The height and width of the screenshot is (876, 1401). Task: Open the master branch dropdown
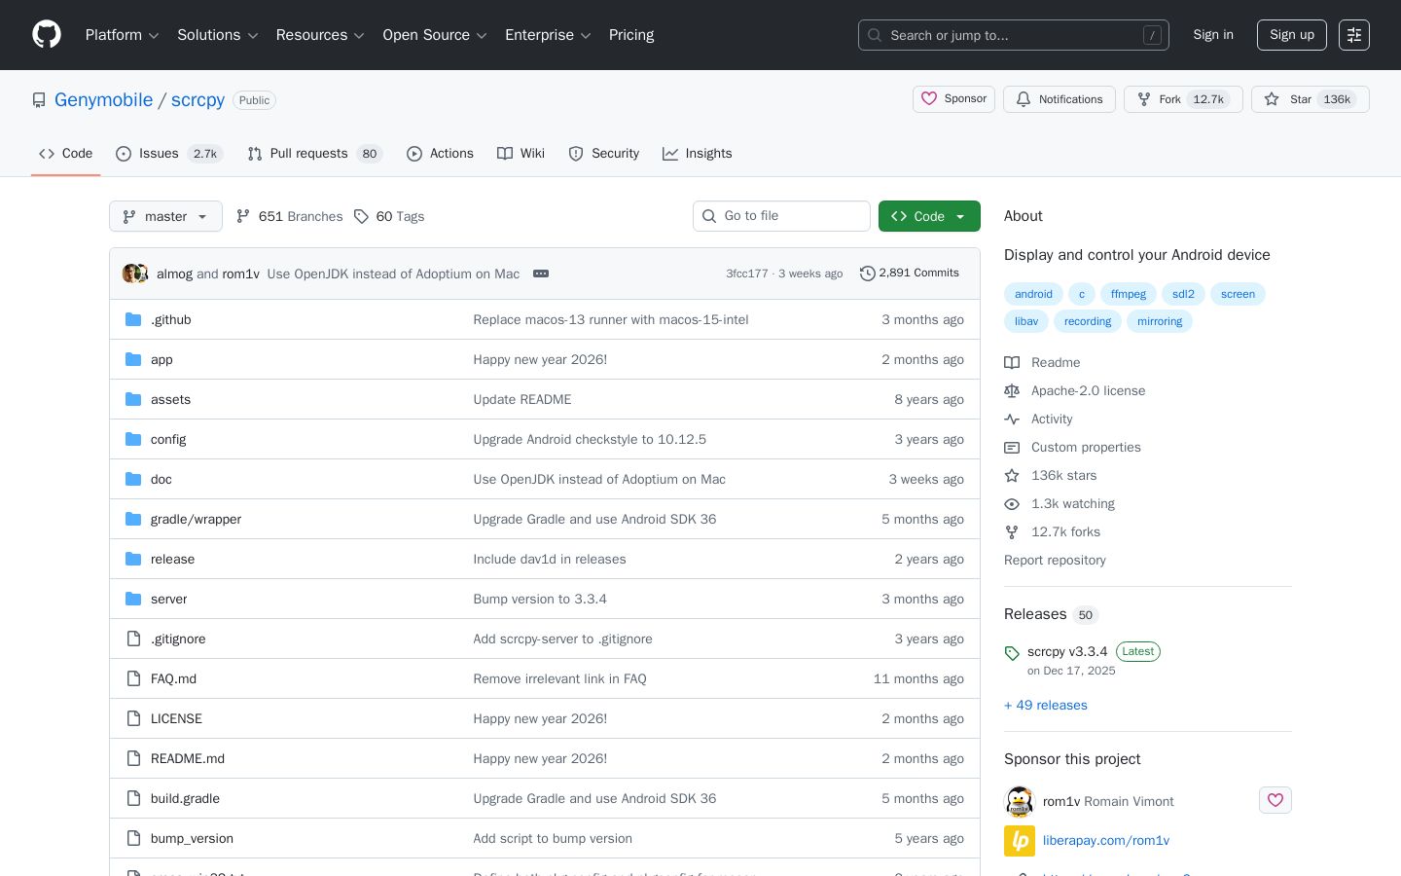(x=165, y=216)
